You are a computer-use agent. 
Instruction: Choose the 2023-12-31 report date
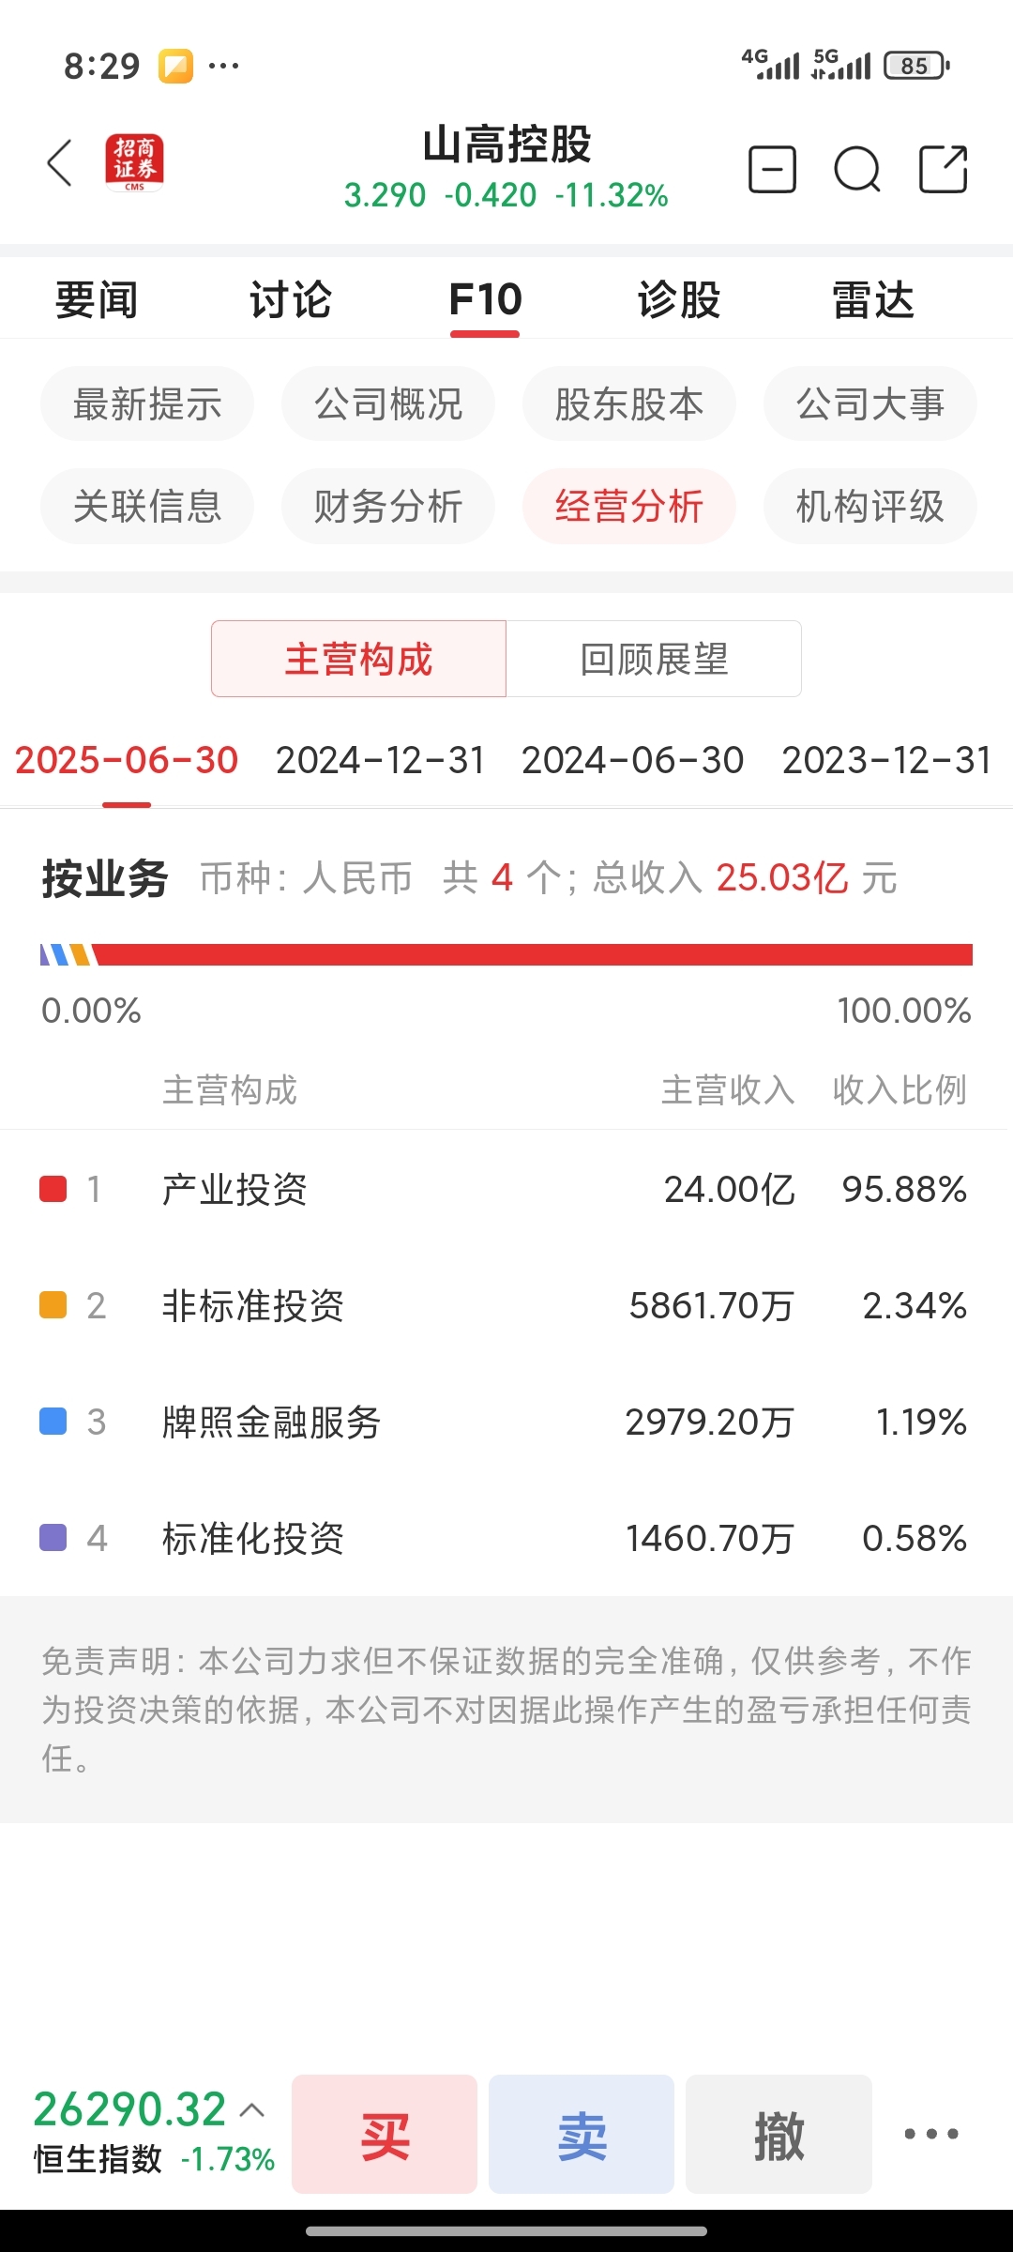(x=886, y=760)
